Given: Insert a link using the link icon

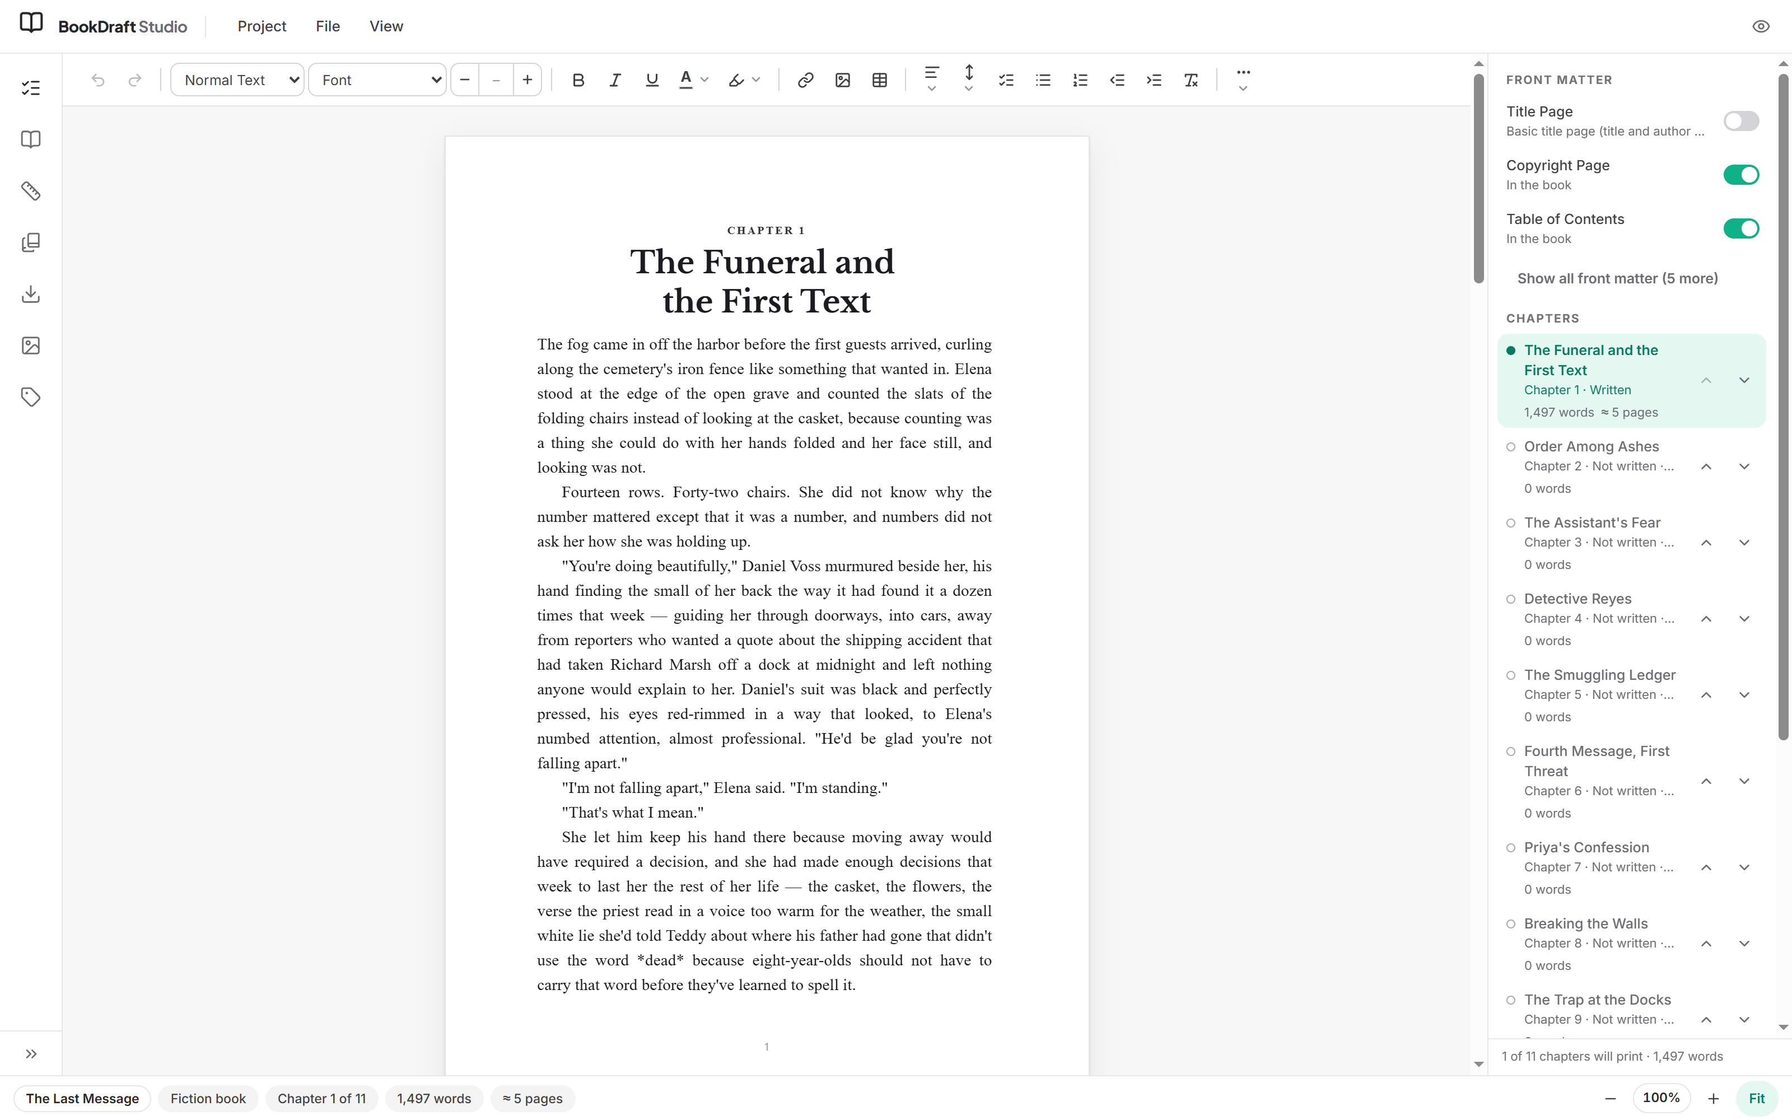Looking at the screenshot, I should click(805, 80).
